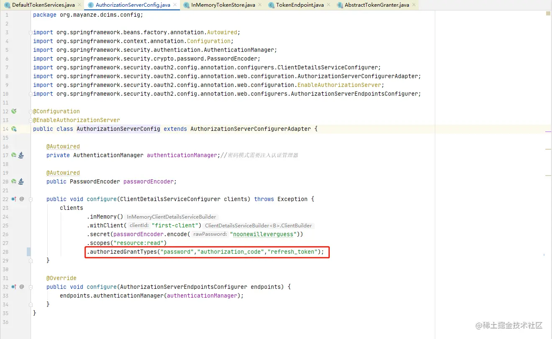Click the InMemoryClientDetailsServiceBuilder inlay hint
The height and width of the screenshot is (339, 552).
(x=172, y=217)
